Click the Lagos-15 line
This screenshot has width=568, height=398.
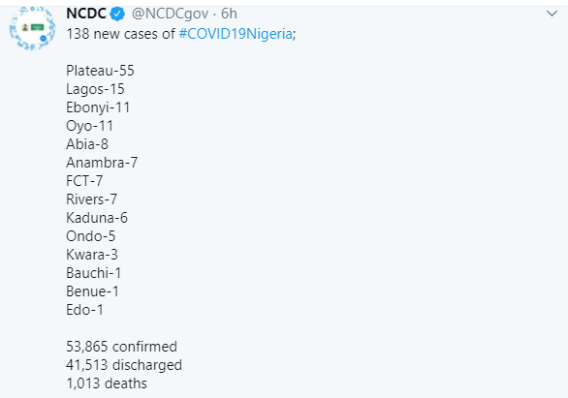pos(95,89)
